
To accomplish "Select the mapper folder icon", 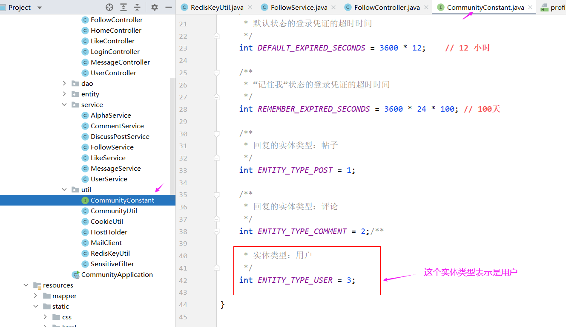I will (46, 296).
